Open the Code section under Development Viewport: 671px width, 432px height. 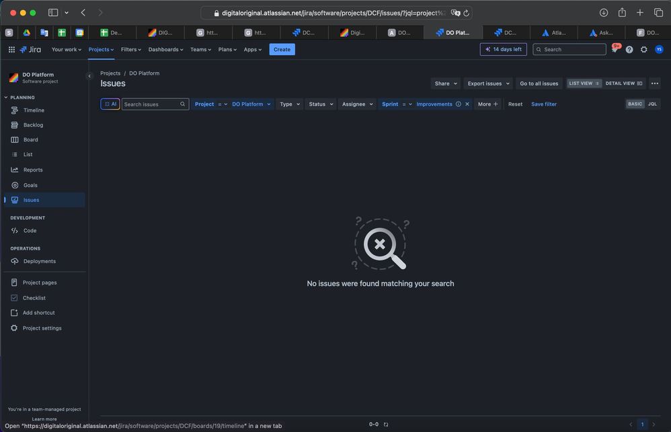click(x=28, y=230)
